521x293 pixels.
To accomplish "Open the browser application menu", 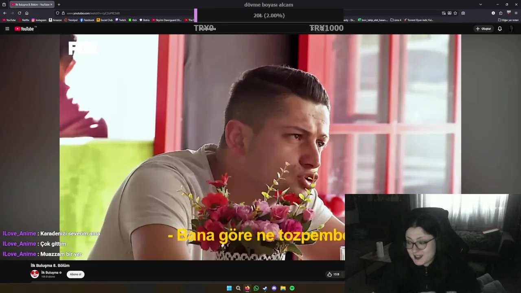I will pyautogui.click(x=516, y=13).
